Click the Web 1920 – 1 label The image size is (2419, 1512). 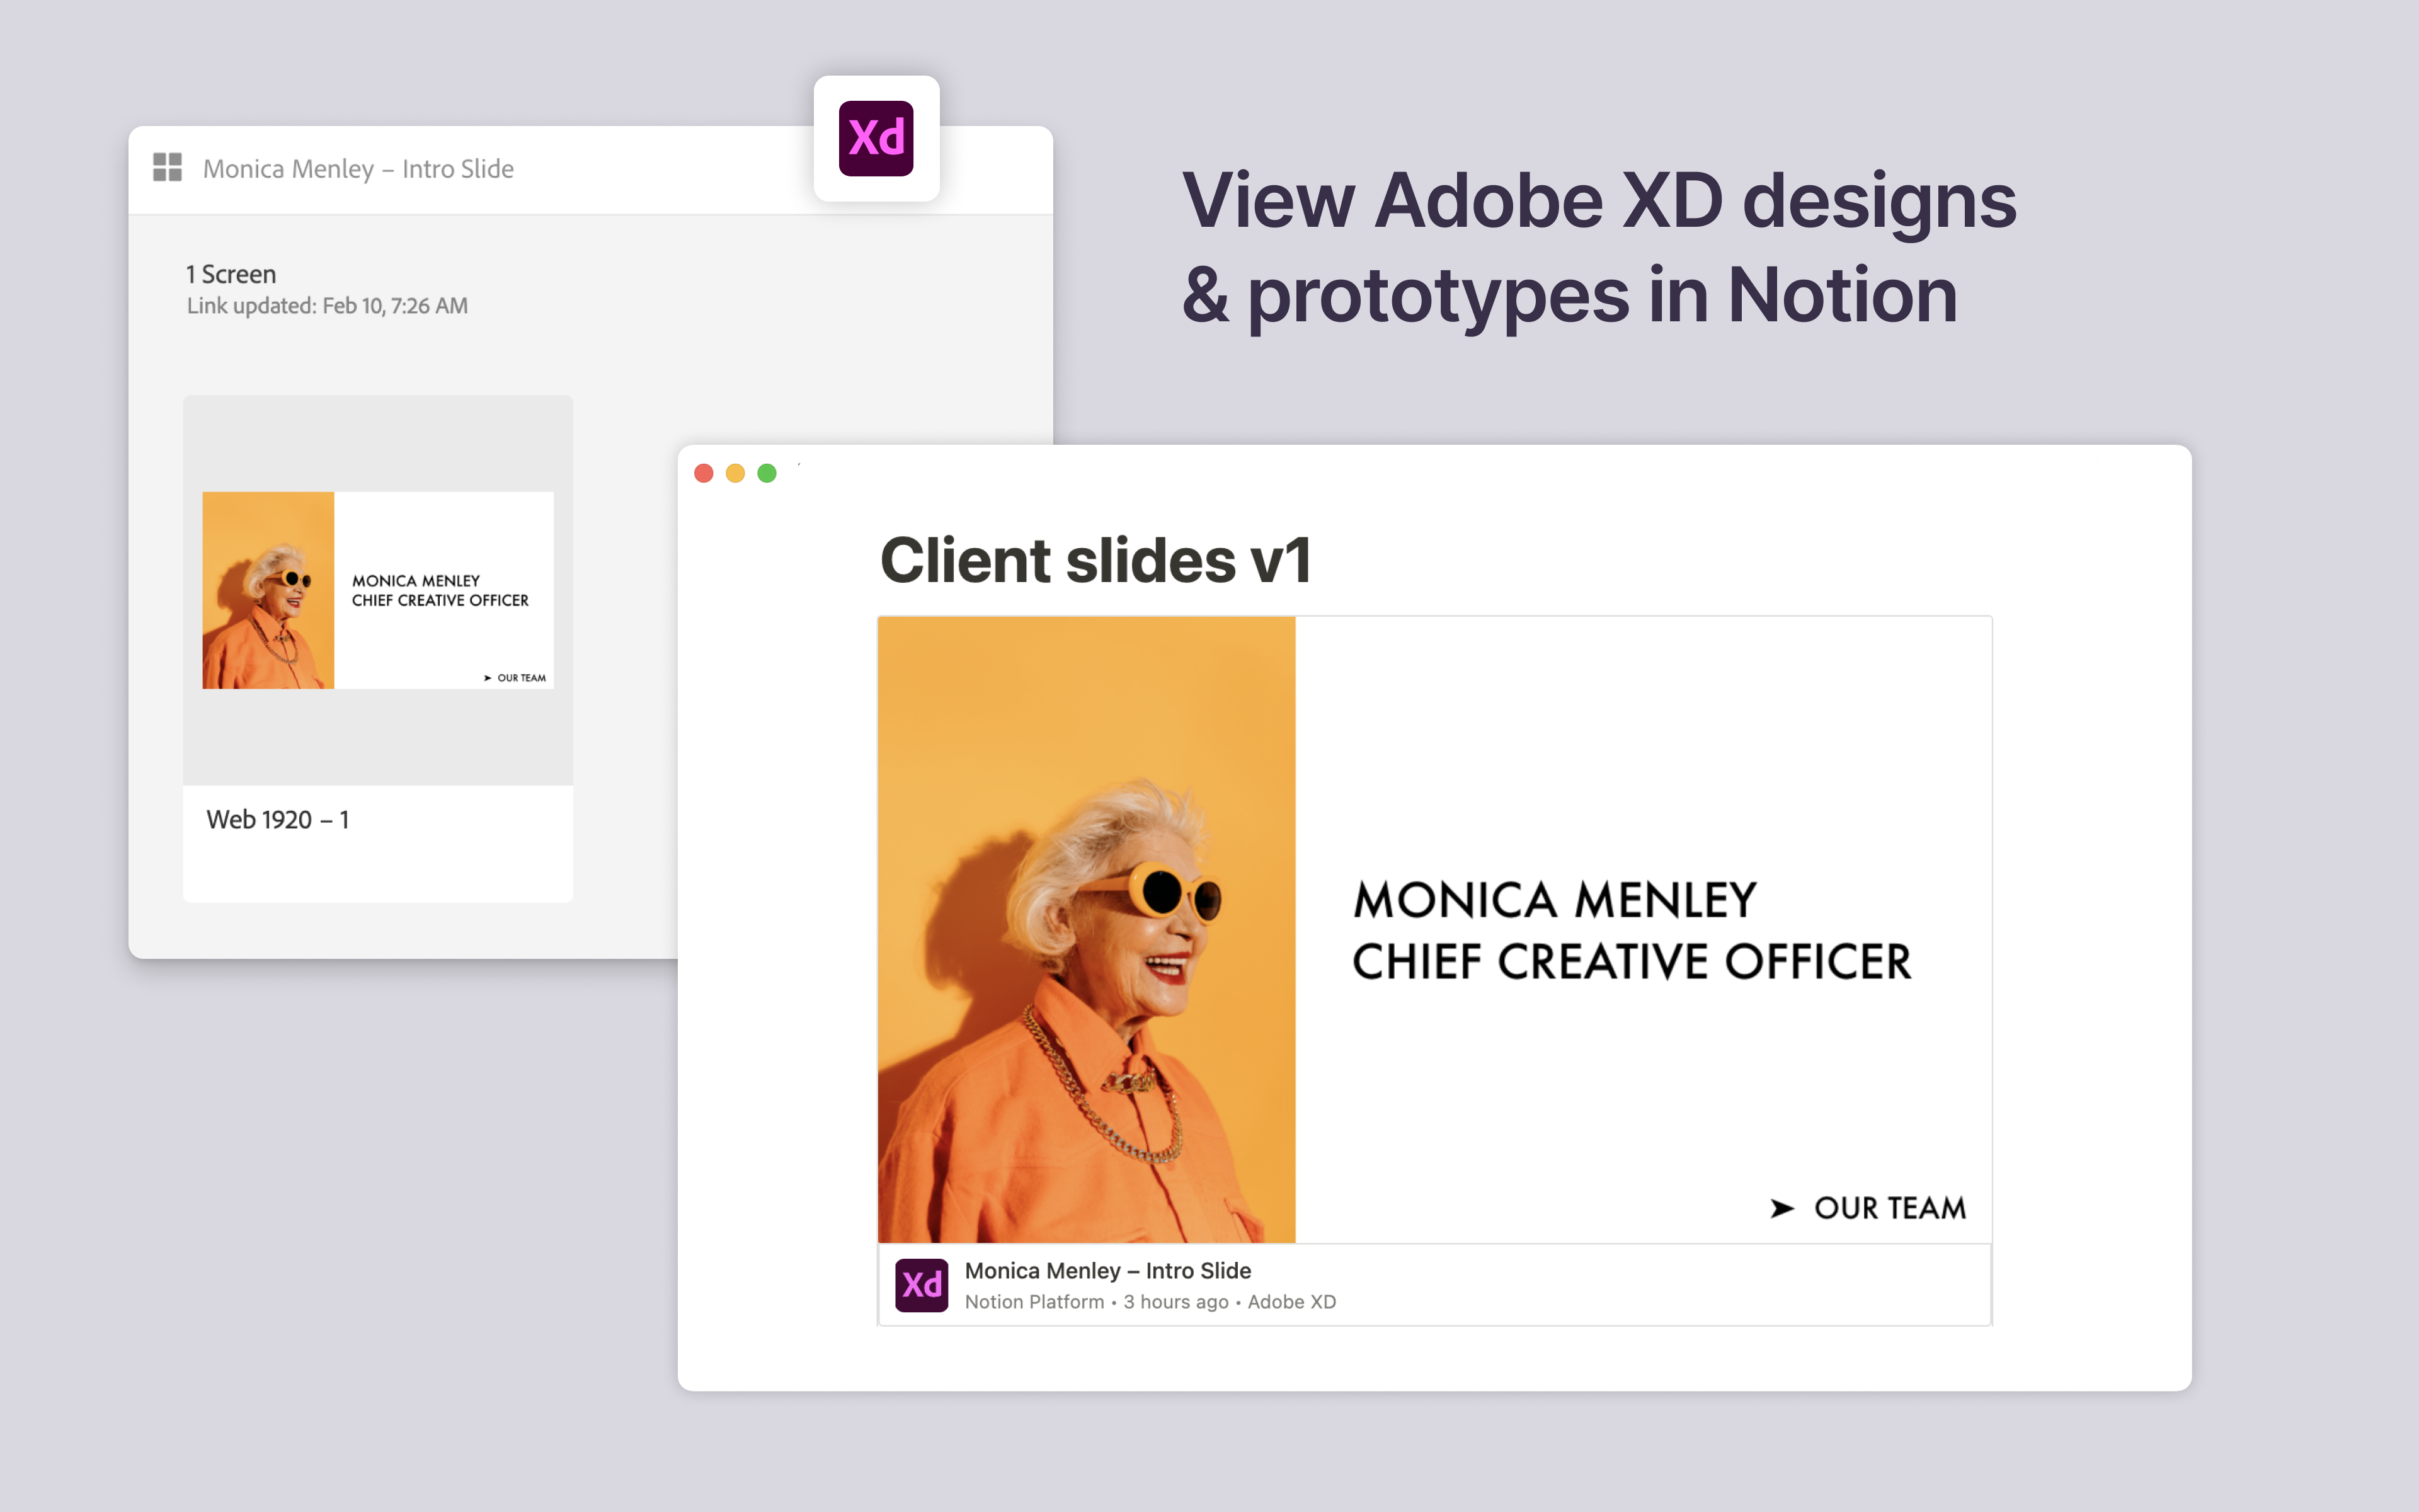click(278, 820)
